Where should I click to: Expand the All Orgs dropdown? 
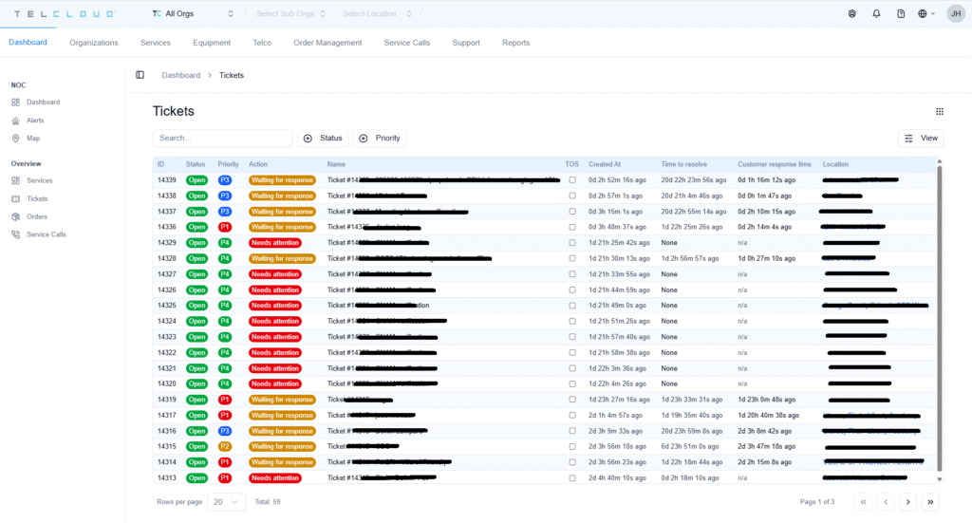(194, 14)
